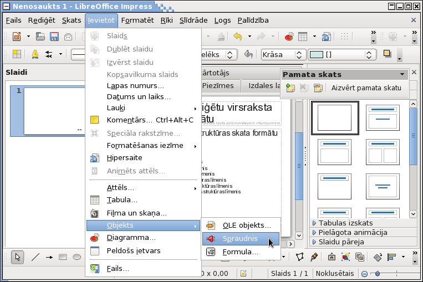423x282 pixels.
Task: Click the Rotate tool icon
Action: (378, 257)
